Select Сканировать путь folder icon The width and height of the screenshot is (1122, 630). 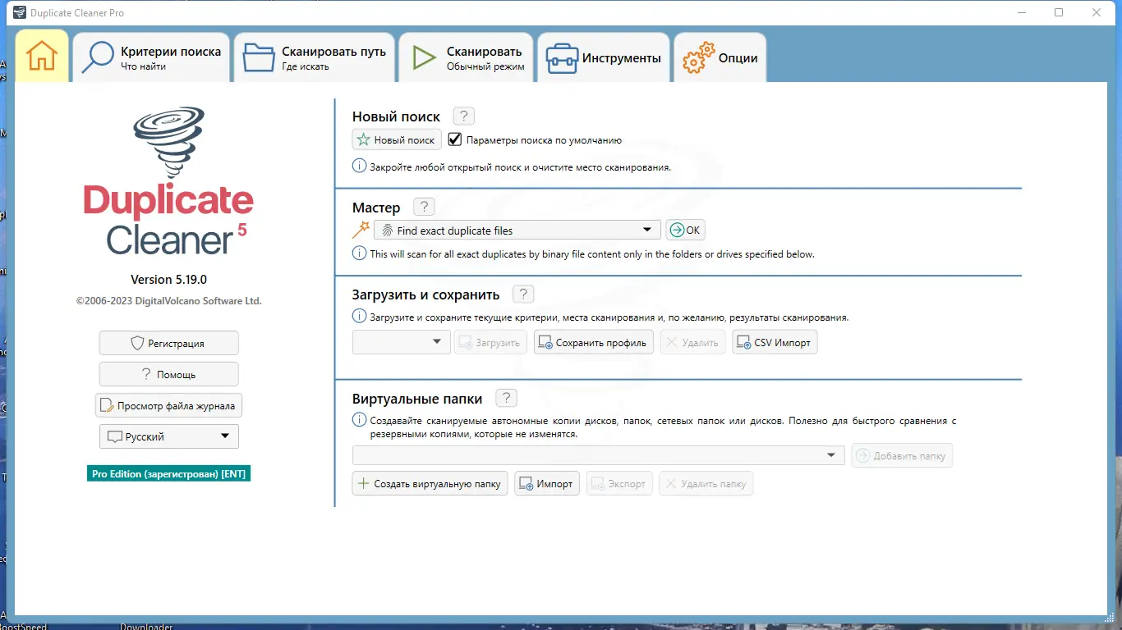click(x=258, y=57)
